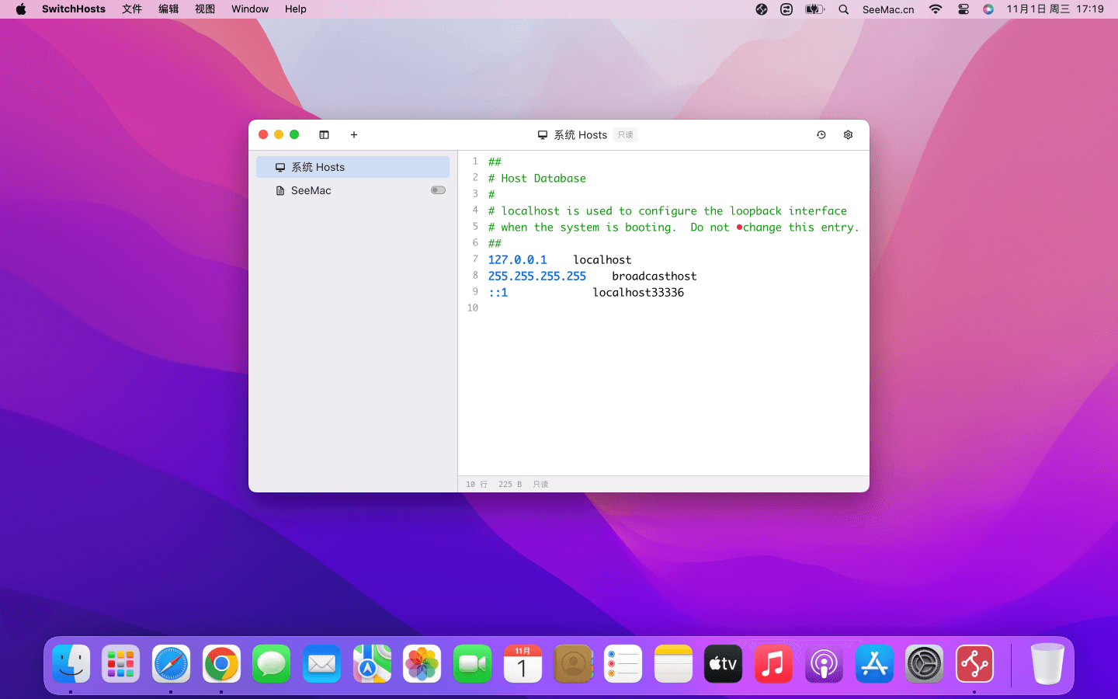Viewport: 1118px width, 699px height.
Task: Toggle the sidebar panel icon
Action: coord(324,135)
